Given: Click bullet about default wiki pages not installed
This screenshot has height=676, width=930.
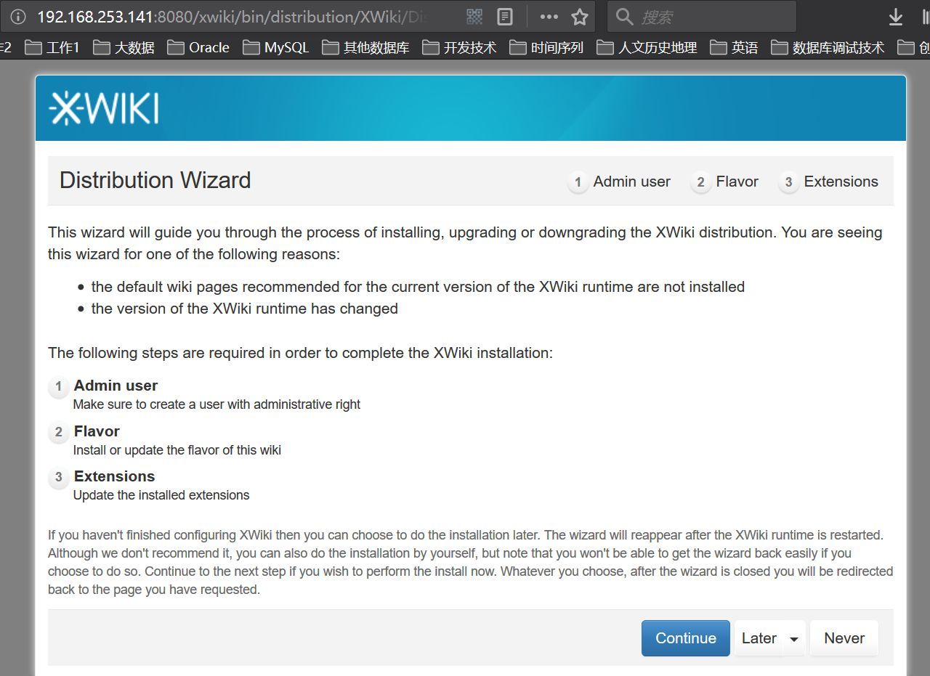Looking at the screenshot, I should pos(418,287).
